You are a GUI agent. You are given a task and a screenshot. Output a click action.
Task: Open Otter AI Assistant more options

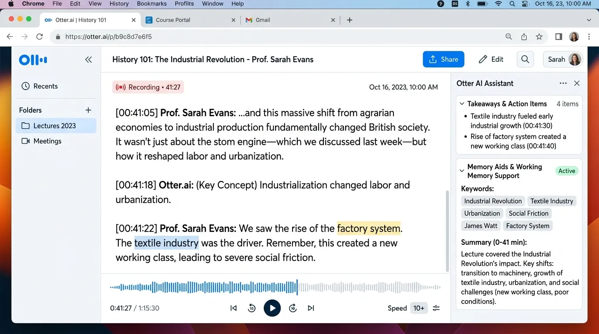(563, 83)
